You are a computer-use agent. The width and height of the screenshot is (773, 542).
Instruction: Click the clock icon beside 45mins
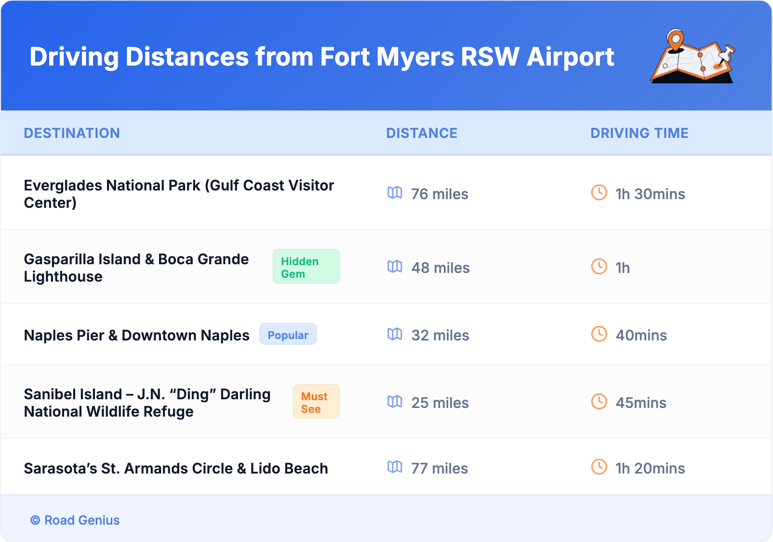[599, 402]
